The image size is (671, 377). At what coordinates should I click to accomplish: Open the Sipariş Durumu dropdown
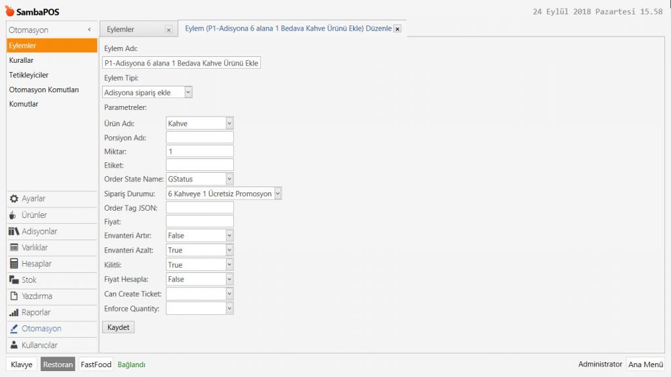tap(278, 193)
